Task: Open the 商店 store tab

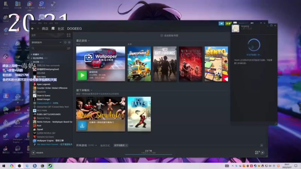Action: tap(45, 29)
